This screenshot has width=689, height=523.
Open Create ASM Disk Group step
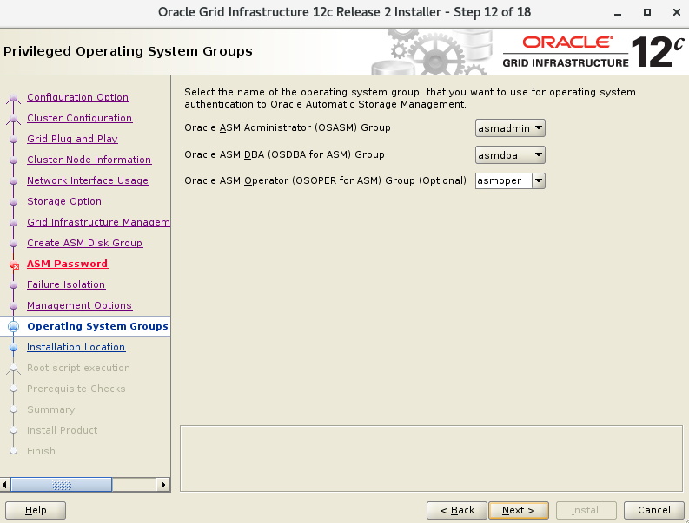pyautogui.click(x=85, y=243)
